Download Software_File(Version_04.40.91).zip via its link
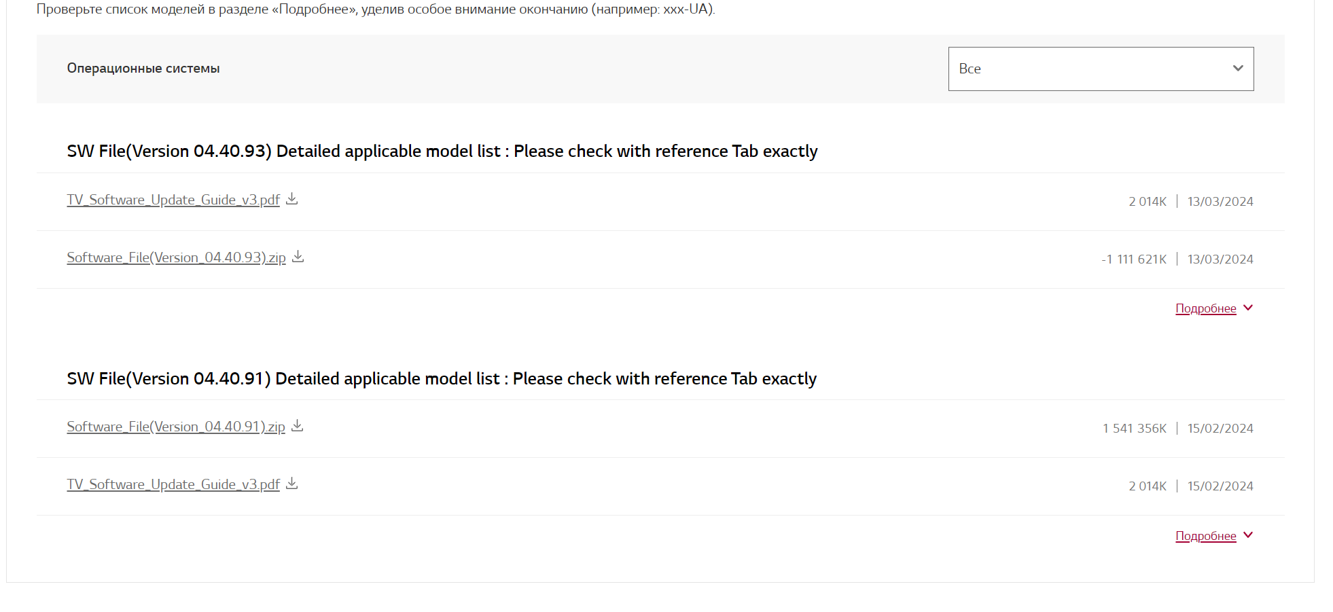The image size is (1333, 612). (176, 427)
